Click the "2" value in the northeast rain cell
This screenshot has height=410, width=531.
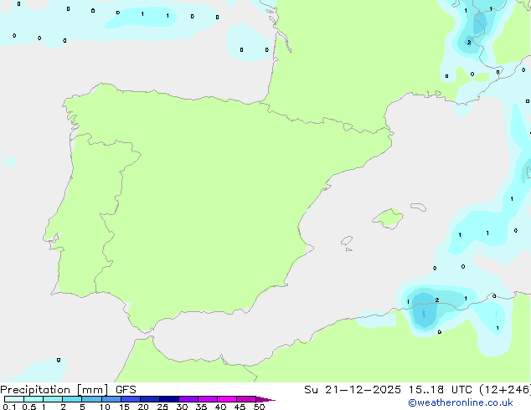tap(469, 43)
